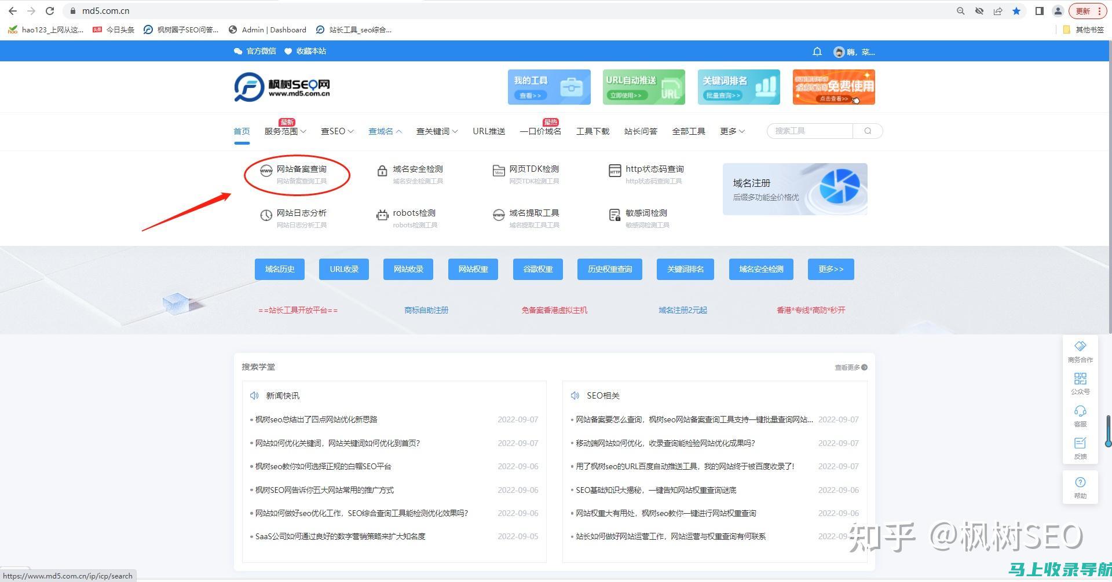Click 查看更多 in 搜索学堂 section
This screenshot has width=1112, height=582.
851,367
